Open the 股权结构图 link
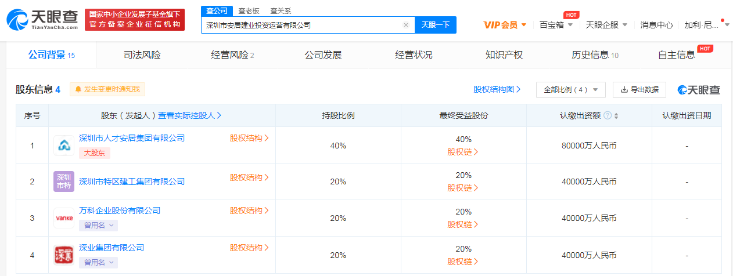Image resolution: width=733 pixels, height=276 pixels. (497, 89)
